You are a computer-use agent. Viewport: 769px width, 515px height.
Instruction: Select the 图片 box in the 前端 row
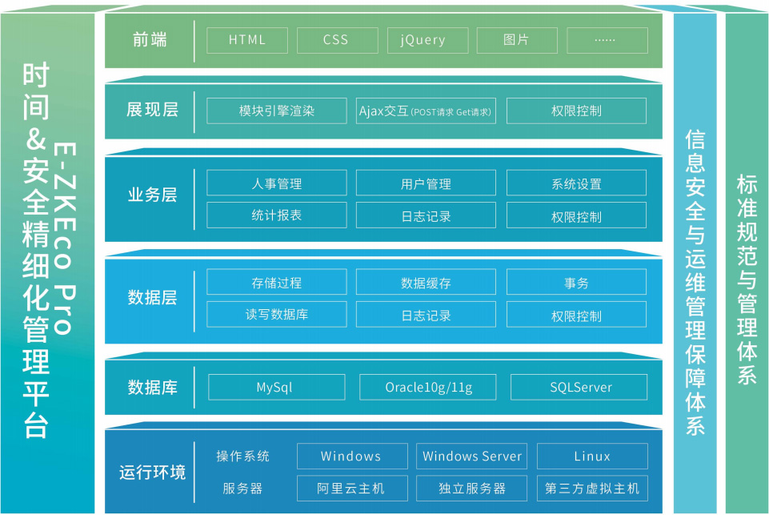[x=517, y=40]
